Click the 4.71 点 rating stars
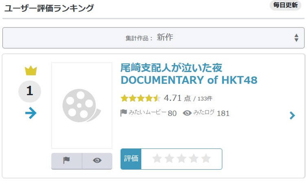The width and height of the screenshot is (307, 181). click(x=141, y=98)
